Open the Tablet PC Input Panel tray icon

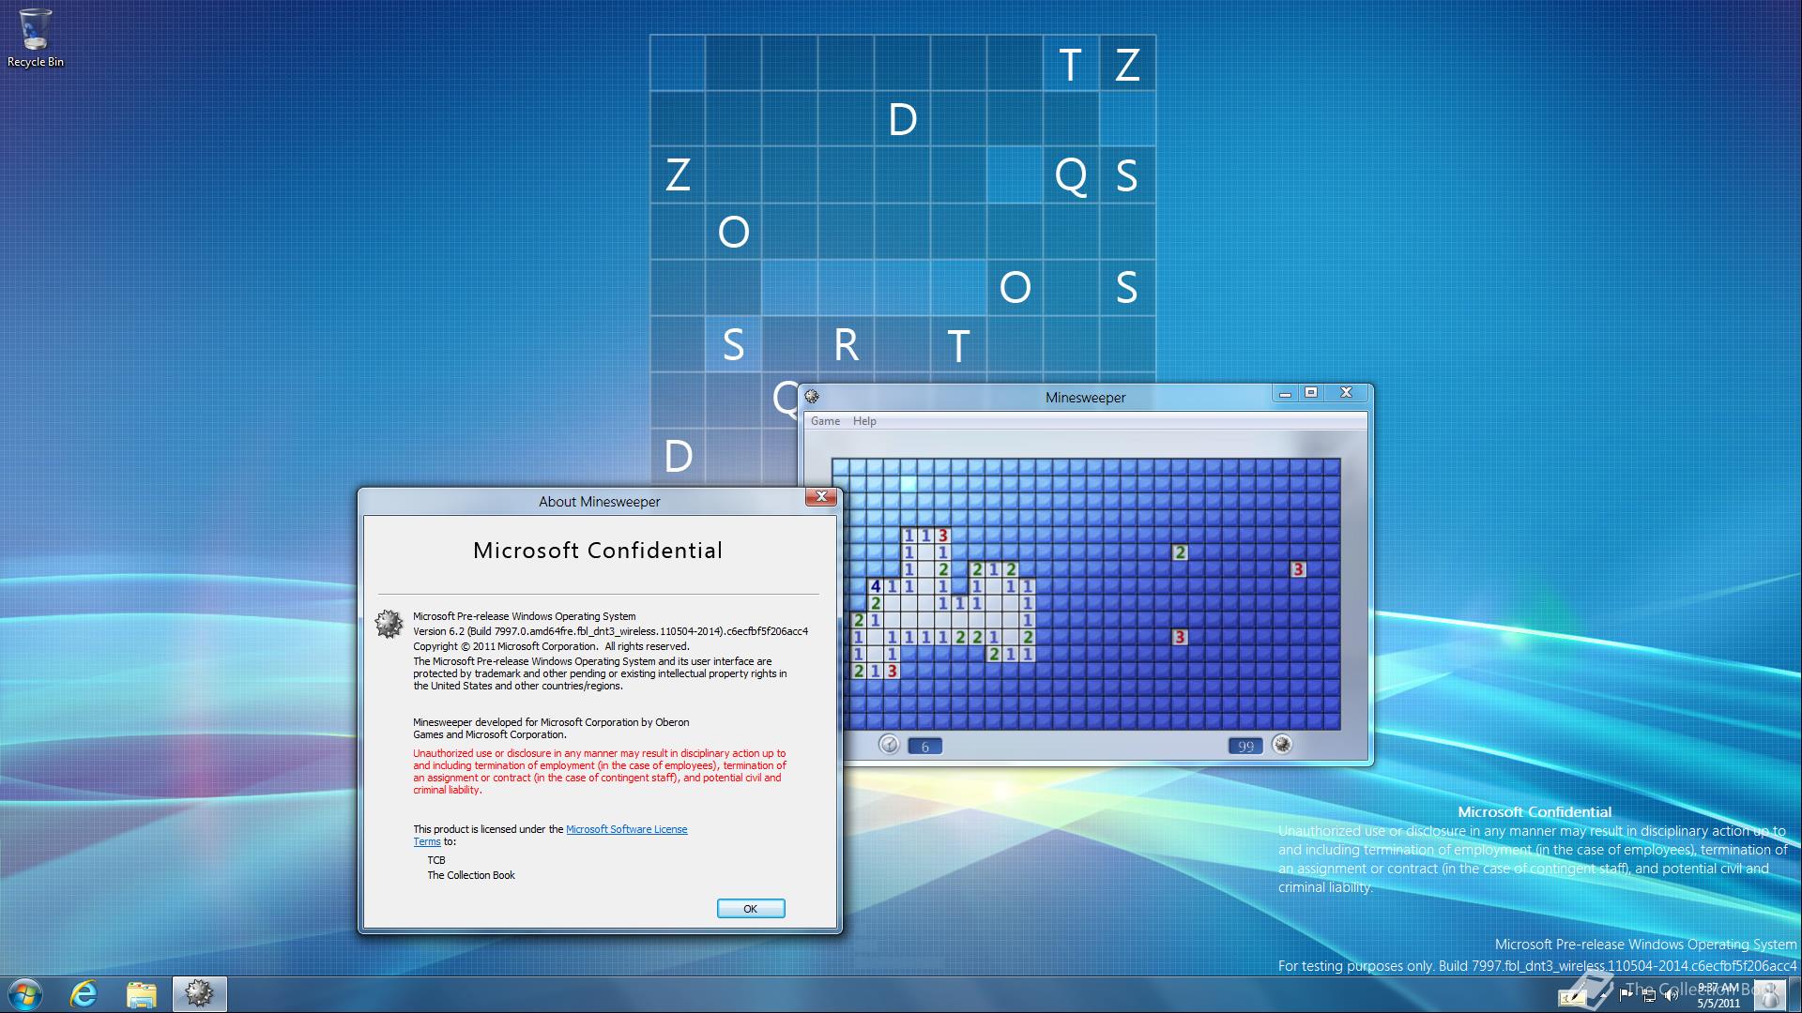[1574, 997]
